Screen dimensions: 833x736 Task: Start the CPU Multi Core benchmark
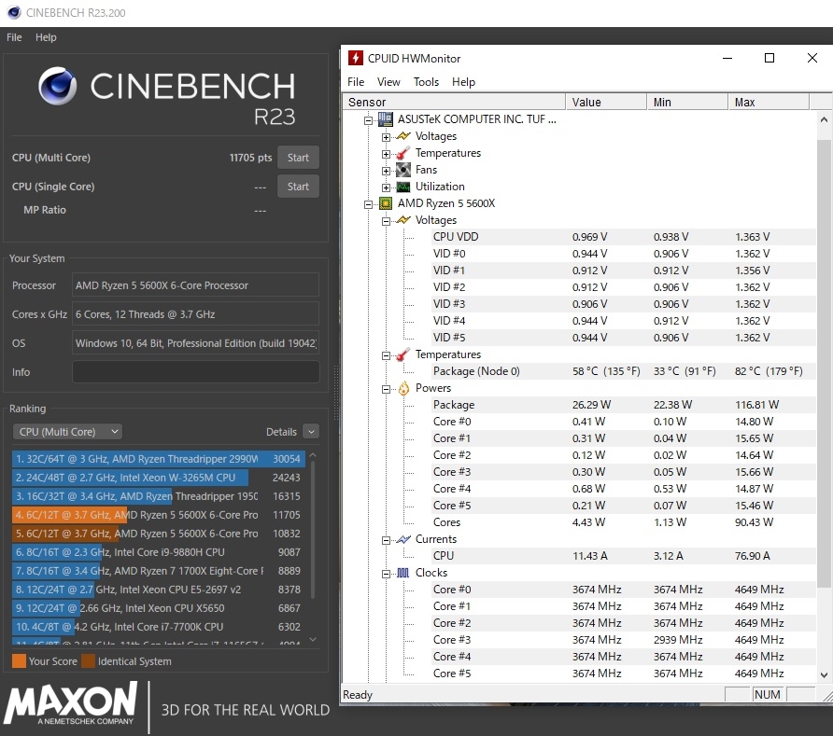pos(298,158)
